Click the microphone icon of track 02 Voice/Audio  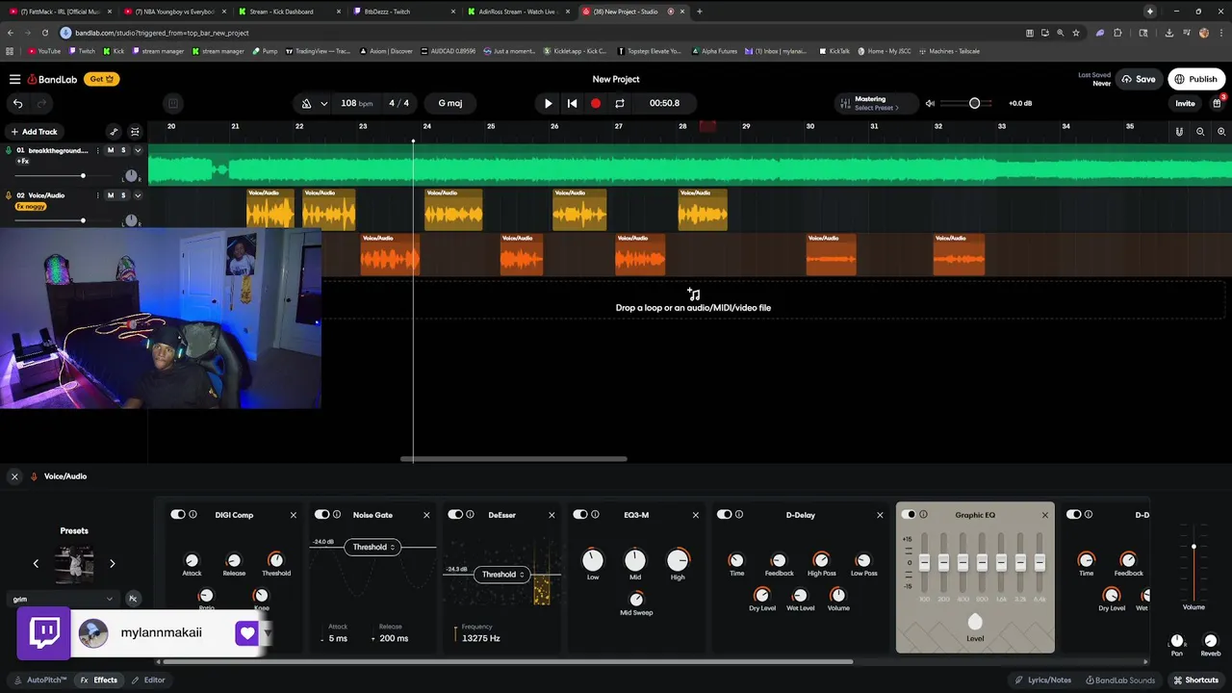click(x=9, y=195)
